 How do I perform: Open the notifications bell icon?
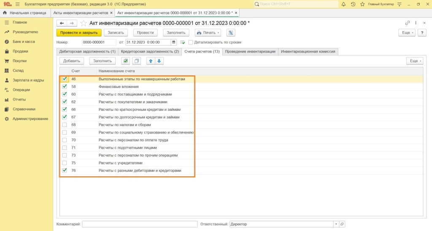click(343, 4)
